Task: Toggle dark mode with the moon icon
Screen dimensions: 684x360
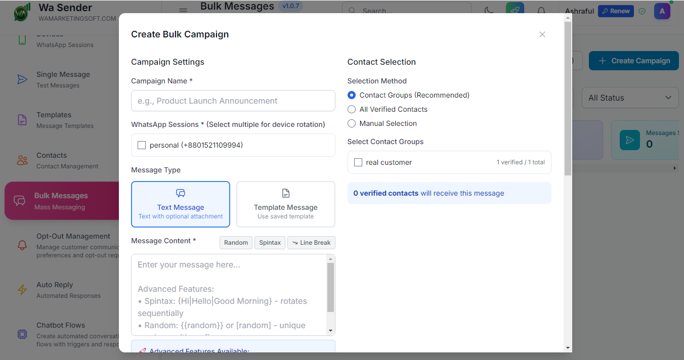Action: [x=487, y=11]
